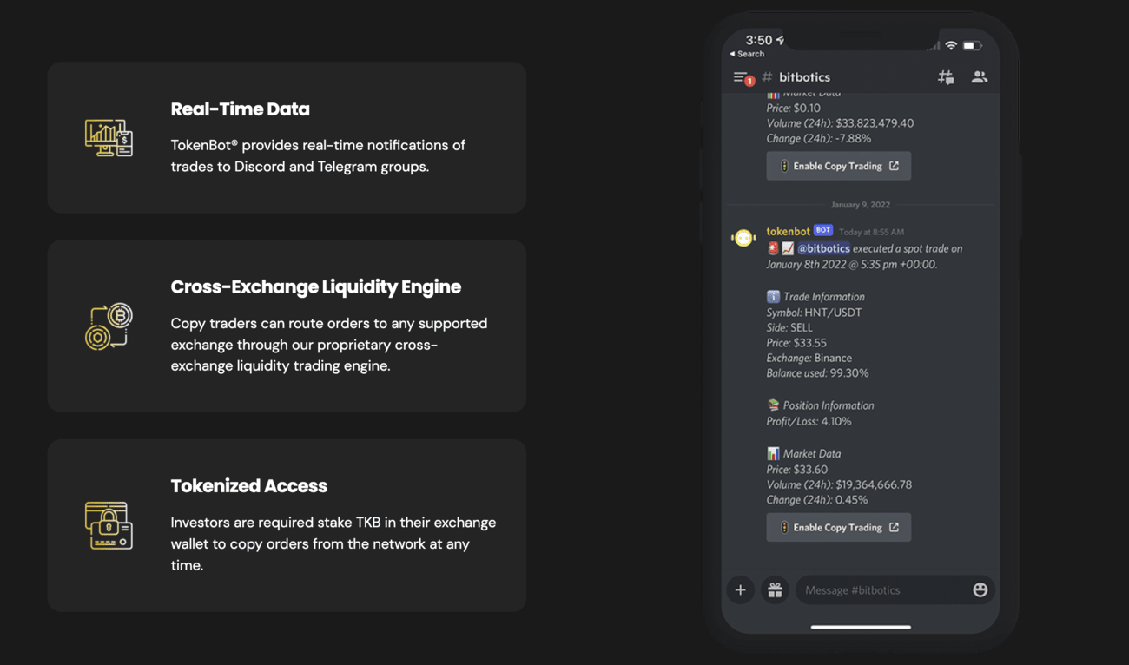The width and height of the screenshot is (1129, 665).
Task: Click the Price: $33.60 line
Action: click(796, 470)
